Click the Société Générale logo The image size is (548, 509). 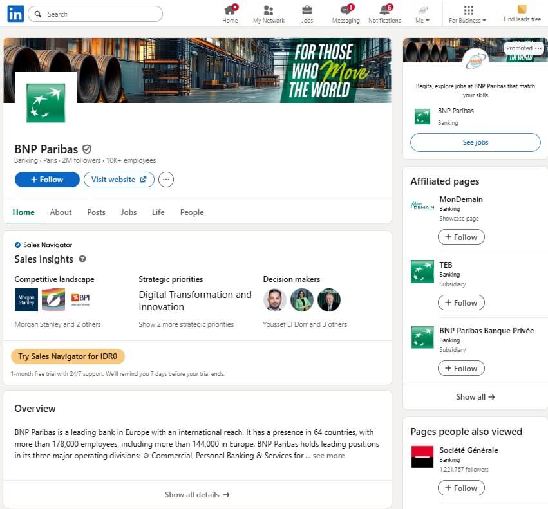coord(422,457)
